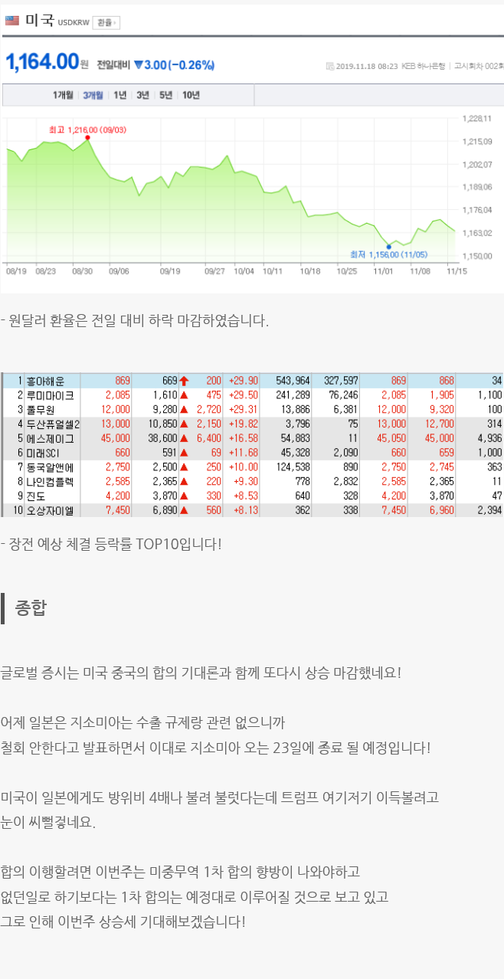Select the 1년 chart range
504x979 pixels.
pyautogui.click(x=120, y=95)
